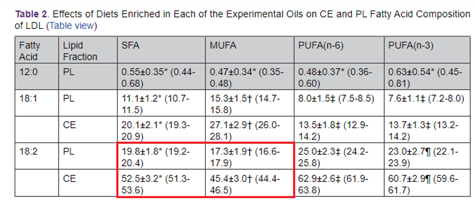Click the PUFA(n-6) column header
Screen dimensions: 475x206
click(339, 50)
